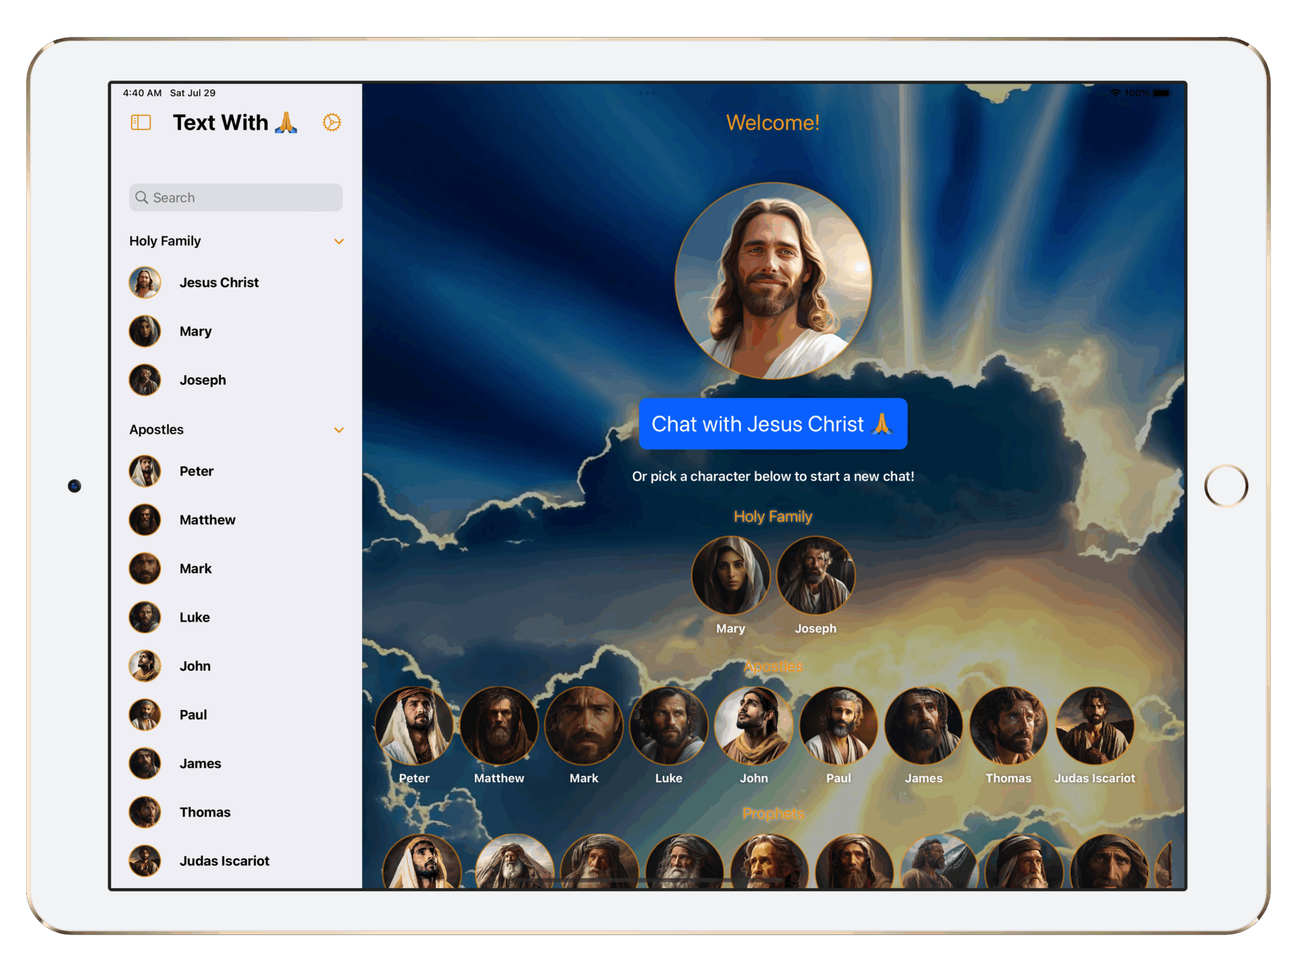Image resolution: width=1297 pixels, height=972 pixels.
Task: Collapse the Apostles sidebar section
Action: point(338,431)
